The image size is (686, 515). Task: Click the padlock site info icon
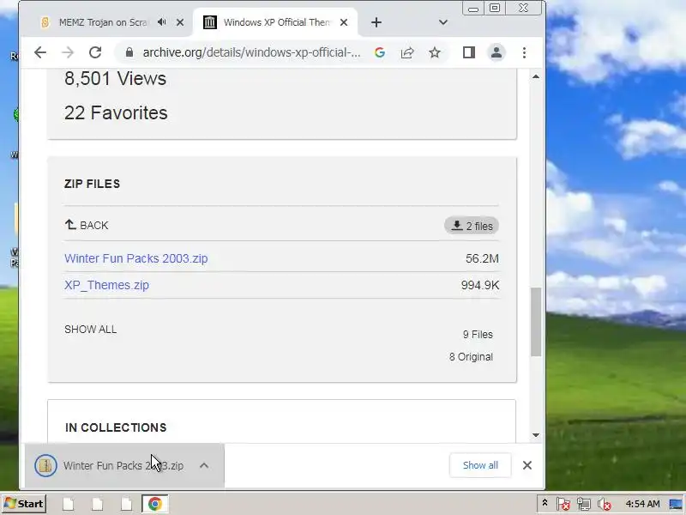(x=129, y=52)
